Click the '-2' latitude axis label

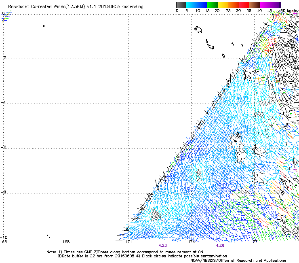(3, 58)
